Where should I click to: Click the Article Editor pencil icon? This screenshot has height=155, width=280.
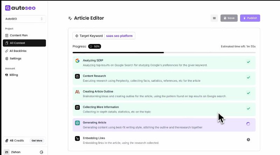[70, 18]
